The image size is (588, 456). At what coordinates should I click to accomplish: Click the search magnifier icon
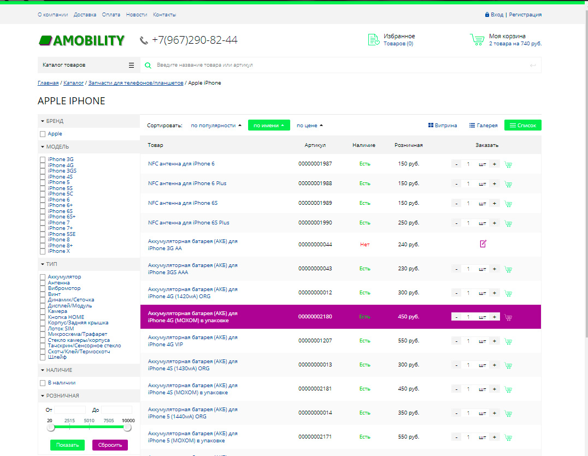click(x=148, y=65)
